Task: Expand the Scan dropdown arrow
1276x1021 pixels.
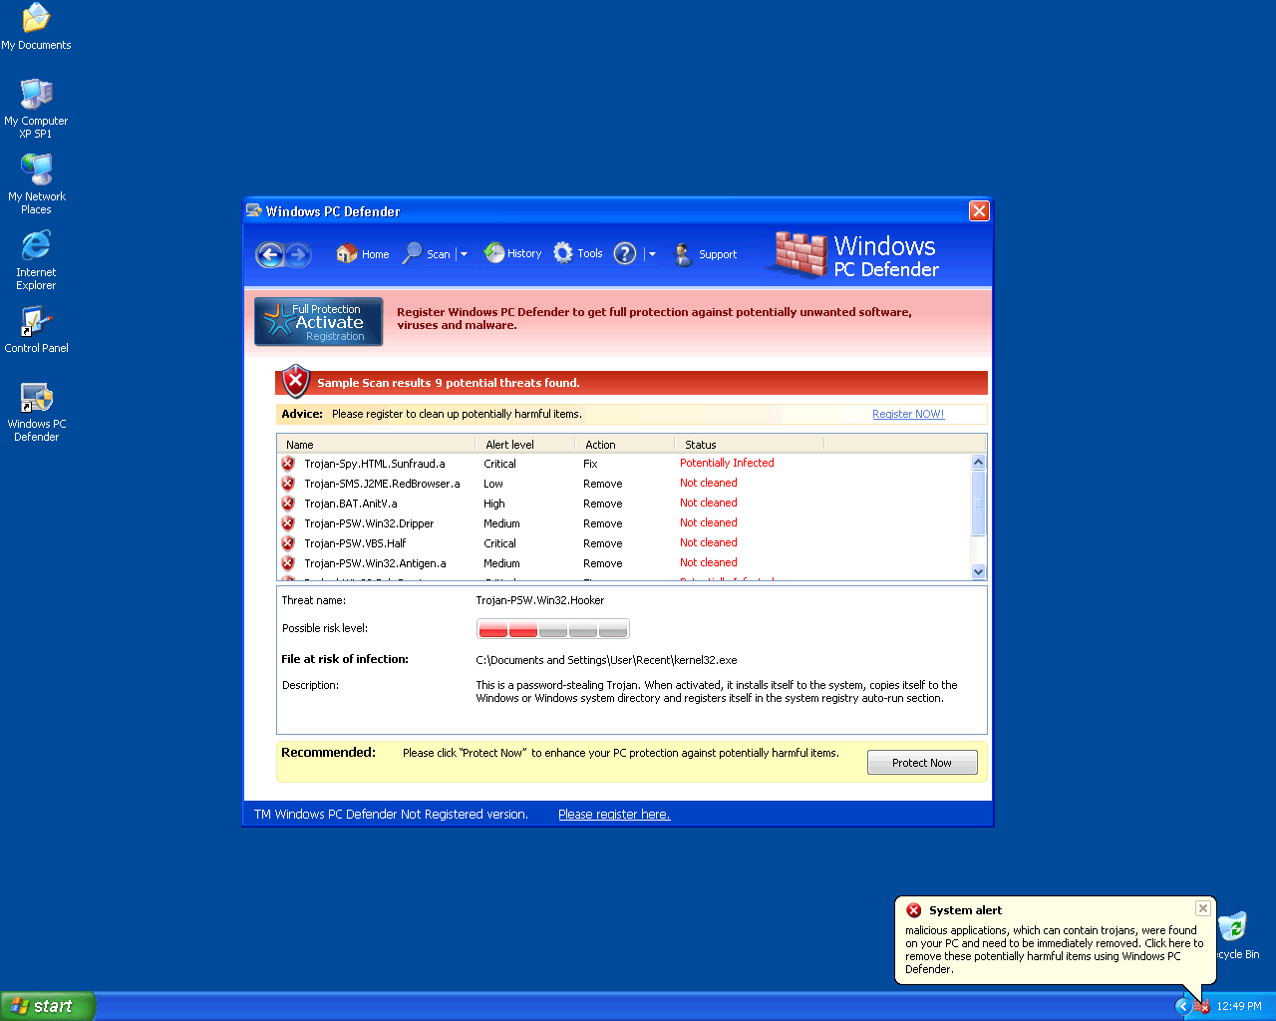Action: pos(463,253)
